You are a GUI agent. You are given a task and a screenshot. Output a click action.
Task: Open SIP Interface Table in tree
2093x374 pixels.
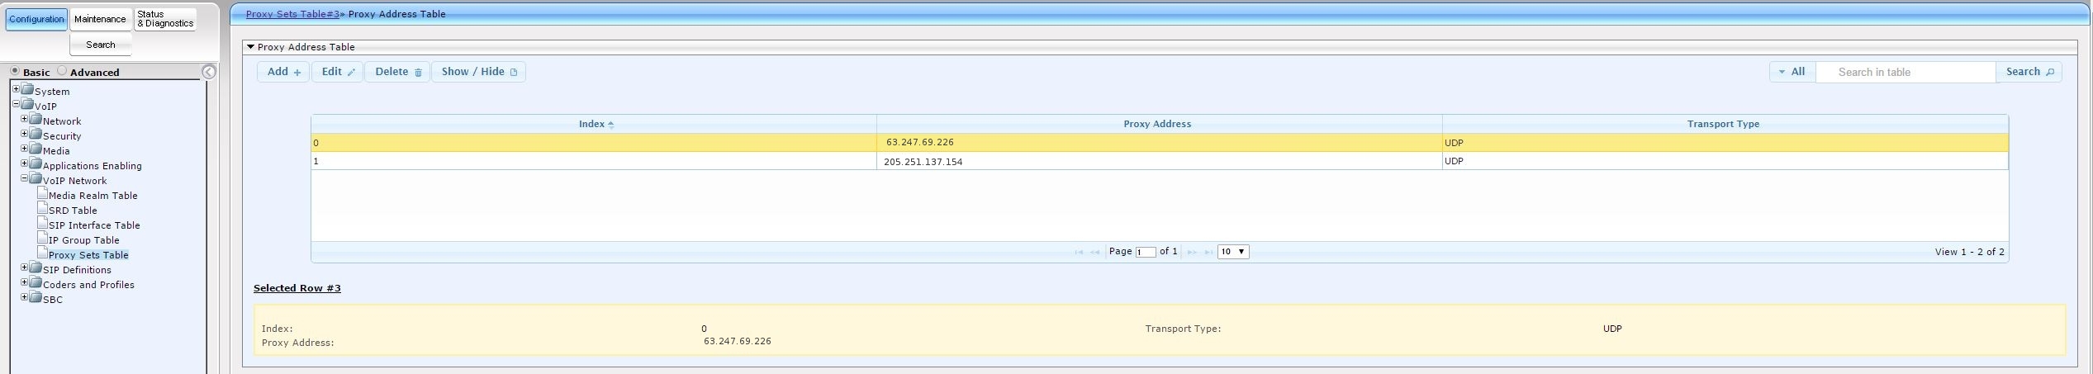[94, 225]
